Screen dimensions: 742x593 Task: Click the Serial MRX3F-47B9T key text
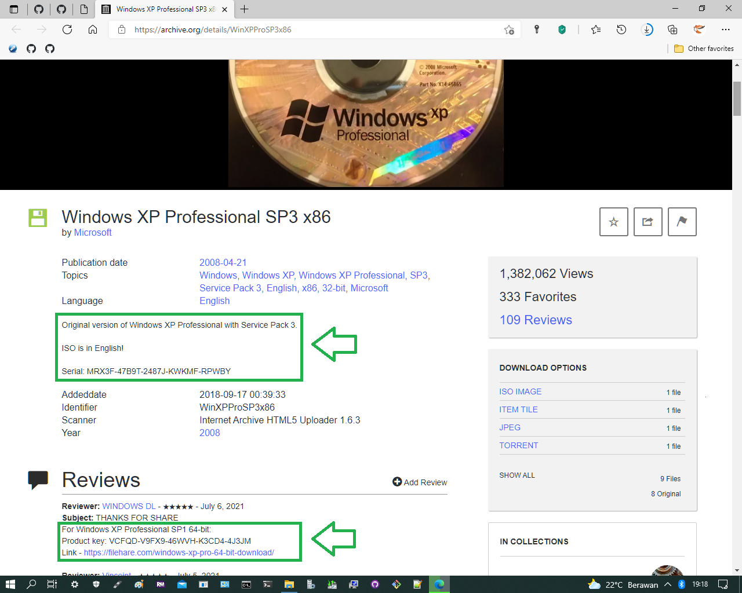pos(147,371)
